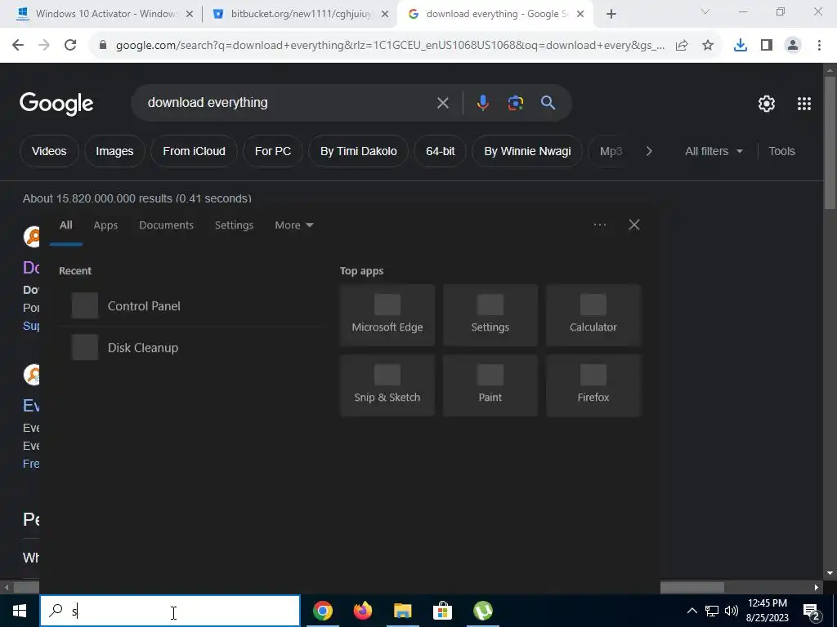Open File Explorer from taskbar
This screenshot has height=627, width=837.
[402, 611]
